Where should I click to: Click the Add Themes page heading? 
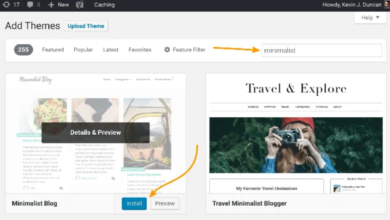pyautogui.click(x=33, y=26)
